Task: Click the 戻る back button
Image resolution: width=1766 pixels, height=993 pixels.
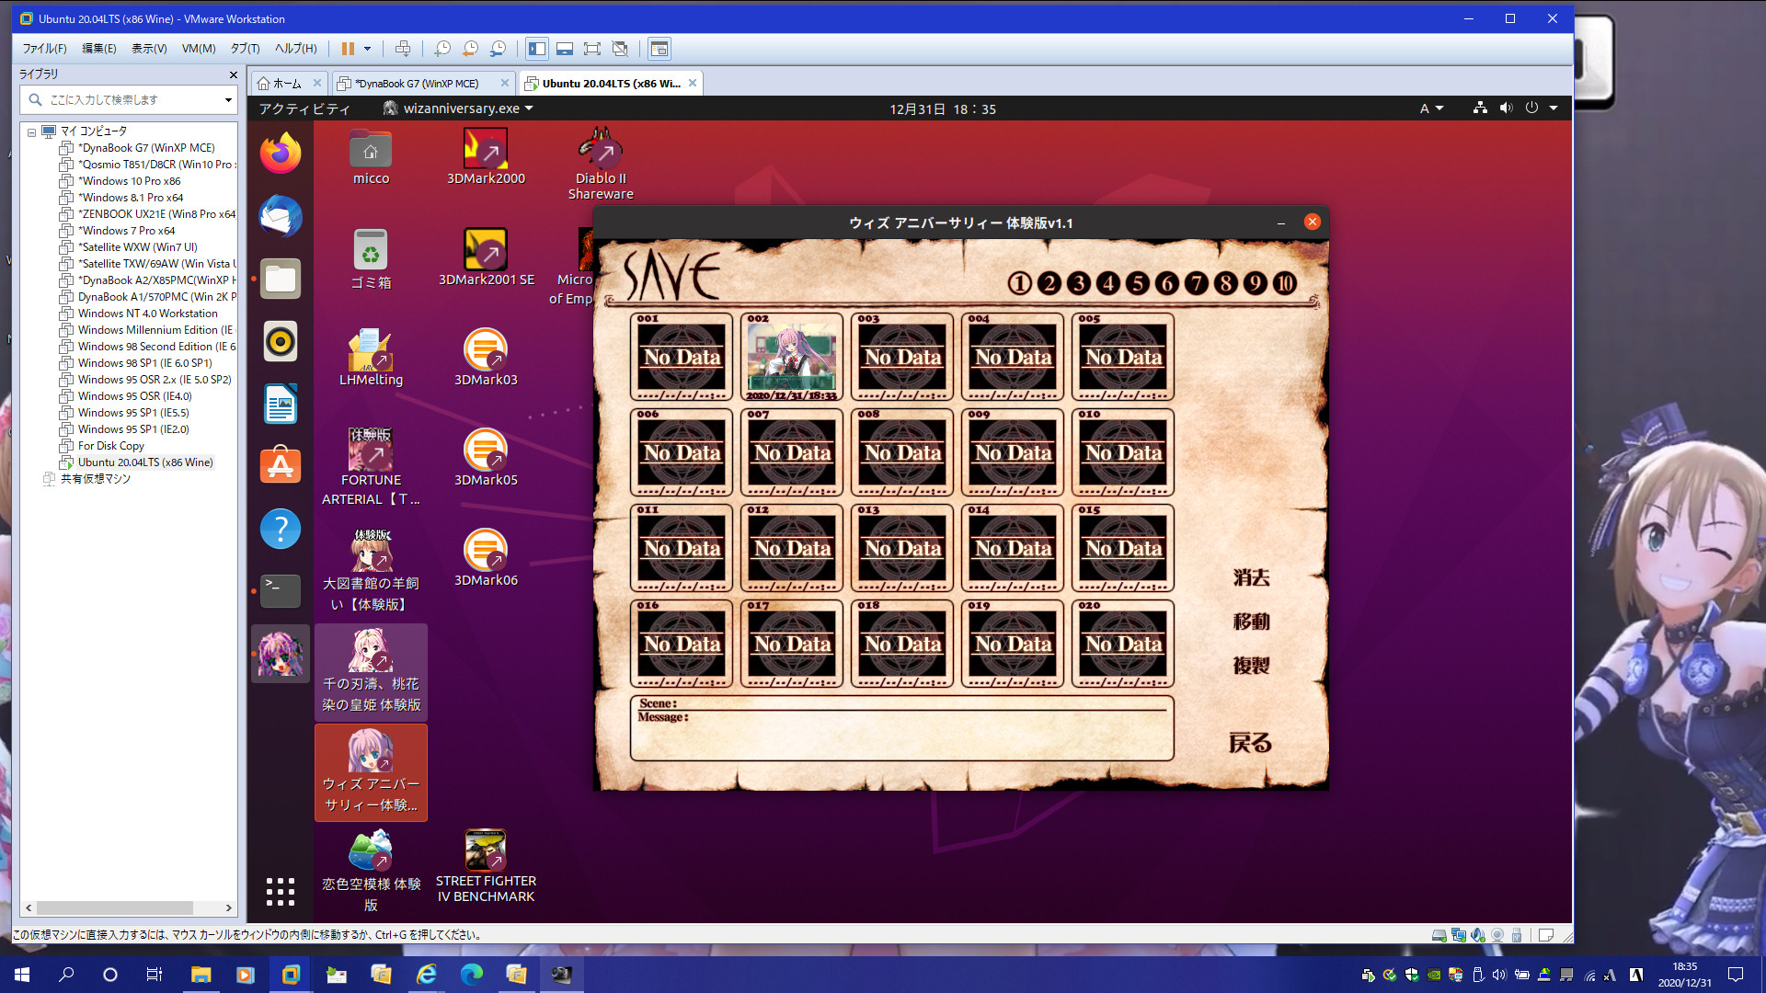Action: [1250, 742]
